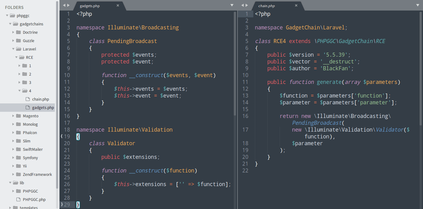Click the Doctrine folder icon
The width and height of the screenshot is (423, 209).
click(18, 32)
